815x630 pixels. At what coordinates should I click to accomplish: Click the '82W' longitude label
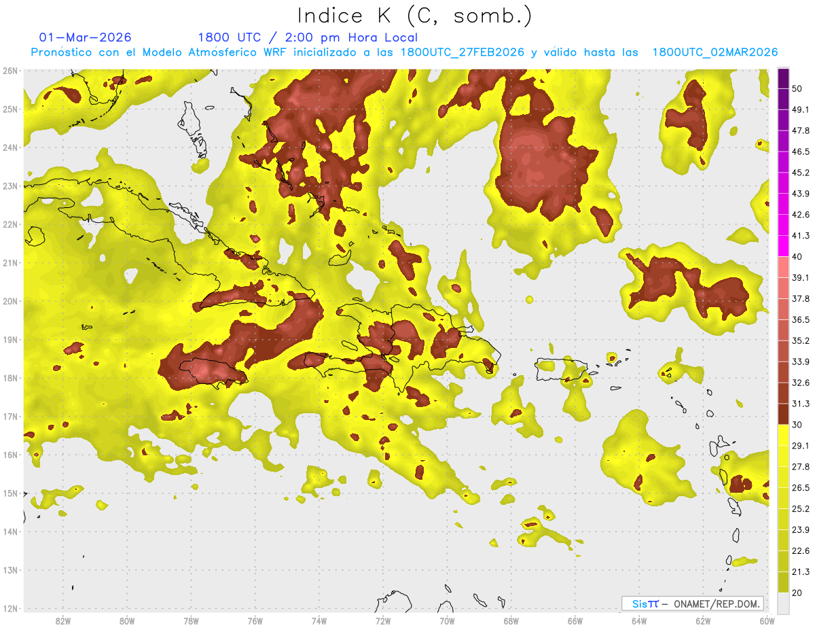pos(62,620)
